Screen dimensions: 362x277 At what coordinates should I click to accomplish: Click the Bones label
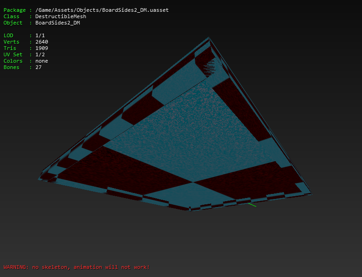11,67
